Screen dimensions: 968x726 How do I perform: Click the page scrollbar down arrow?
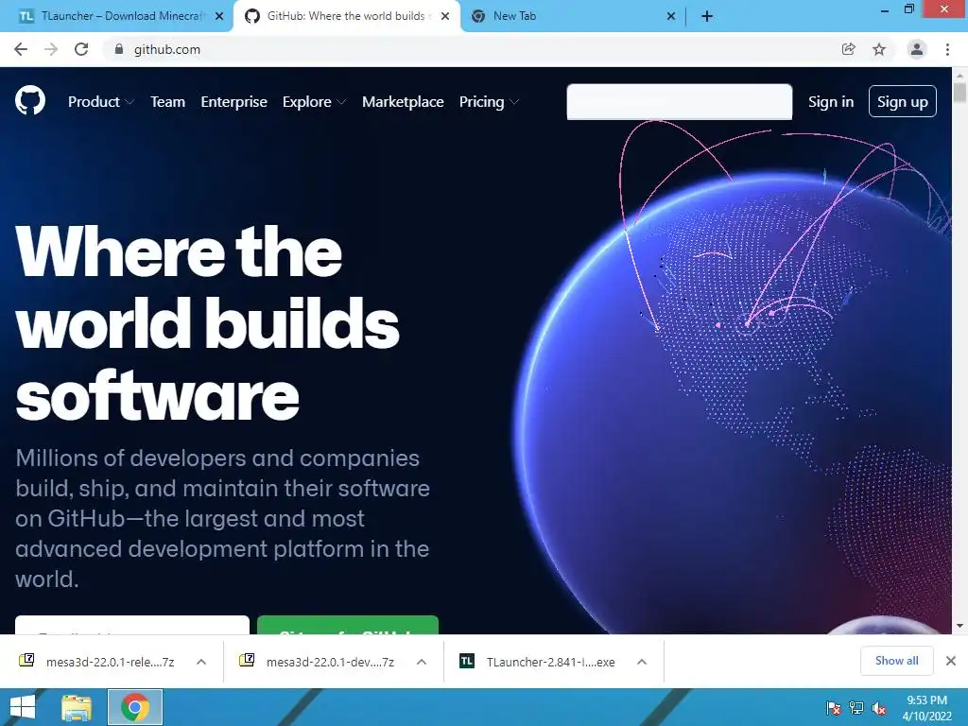pyautogui.click(x=959, y=626)
